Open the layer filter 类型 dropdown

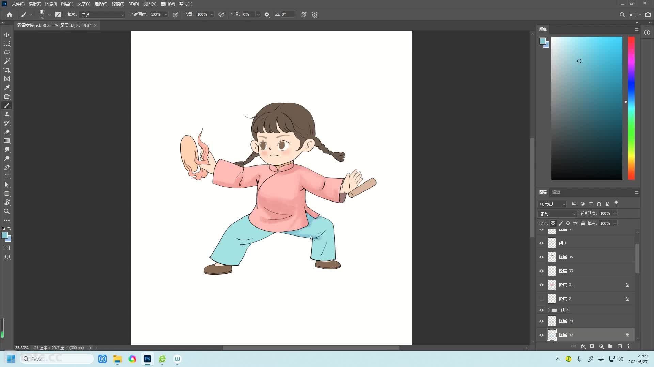tap(552, 204)
